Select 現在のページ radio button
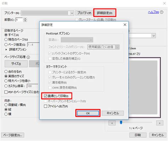 pyautogui.click(x=6, y=40)
